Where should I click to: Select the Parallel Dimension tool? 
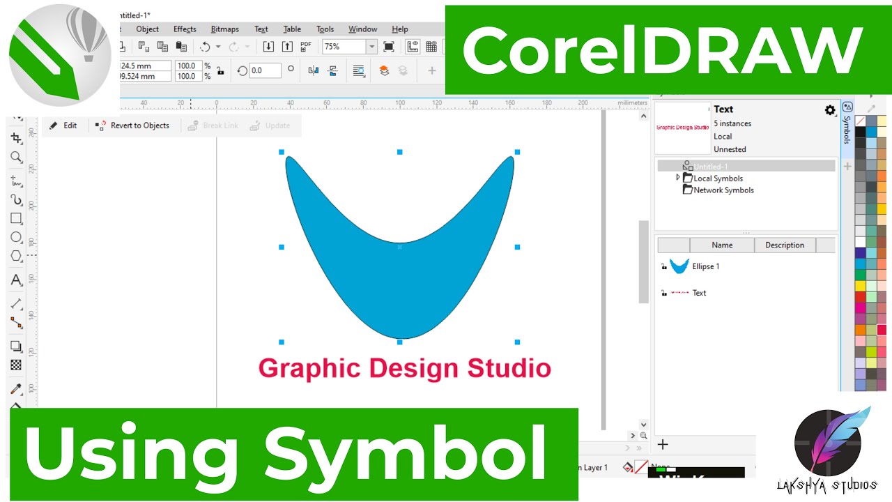pyautogui.click(x=16, y=304)
